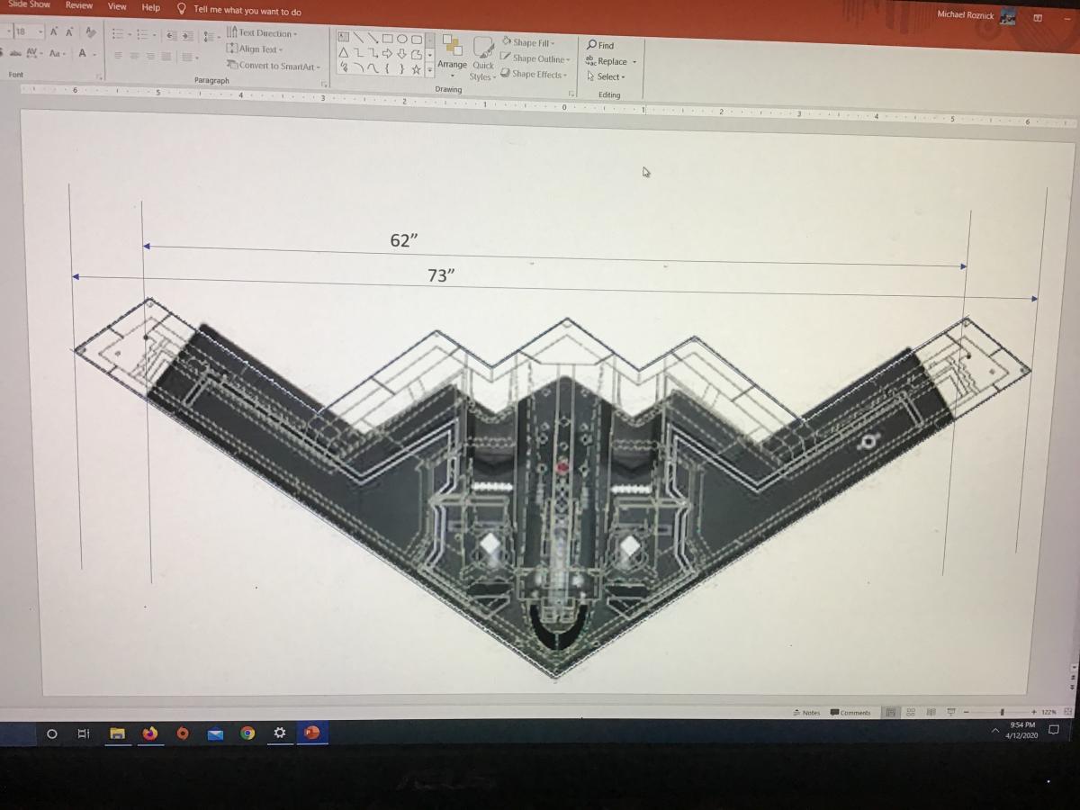
Task: Center text in Paragraph group
Action: pyautogui.click(x=135, y=57)
